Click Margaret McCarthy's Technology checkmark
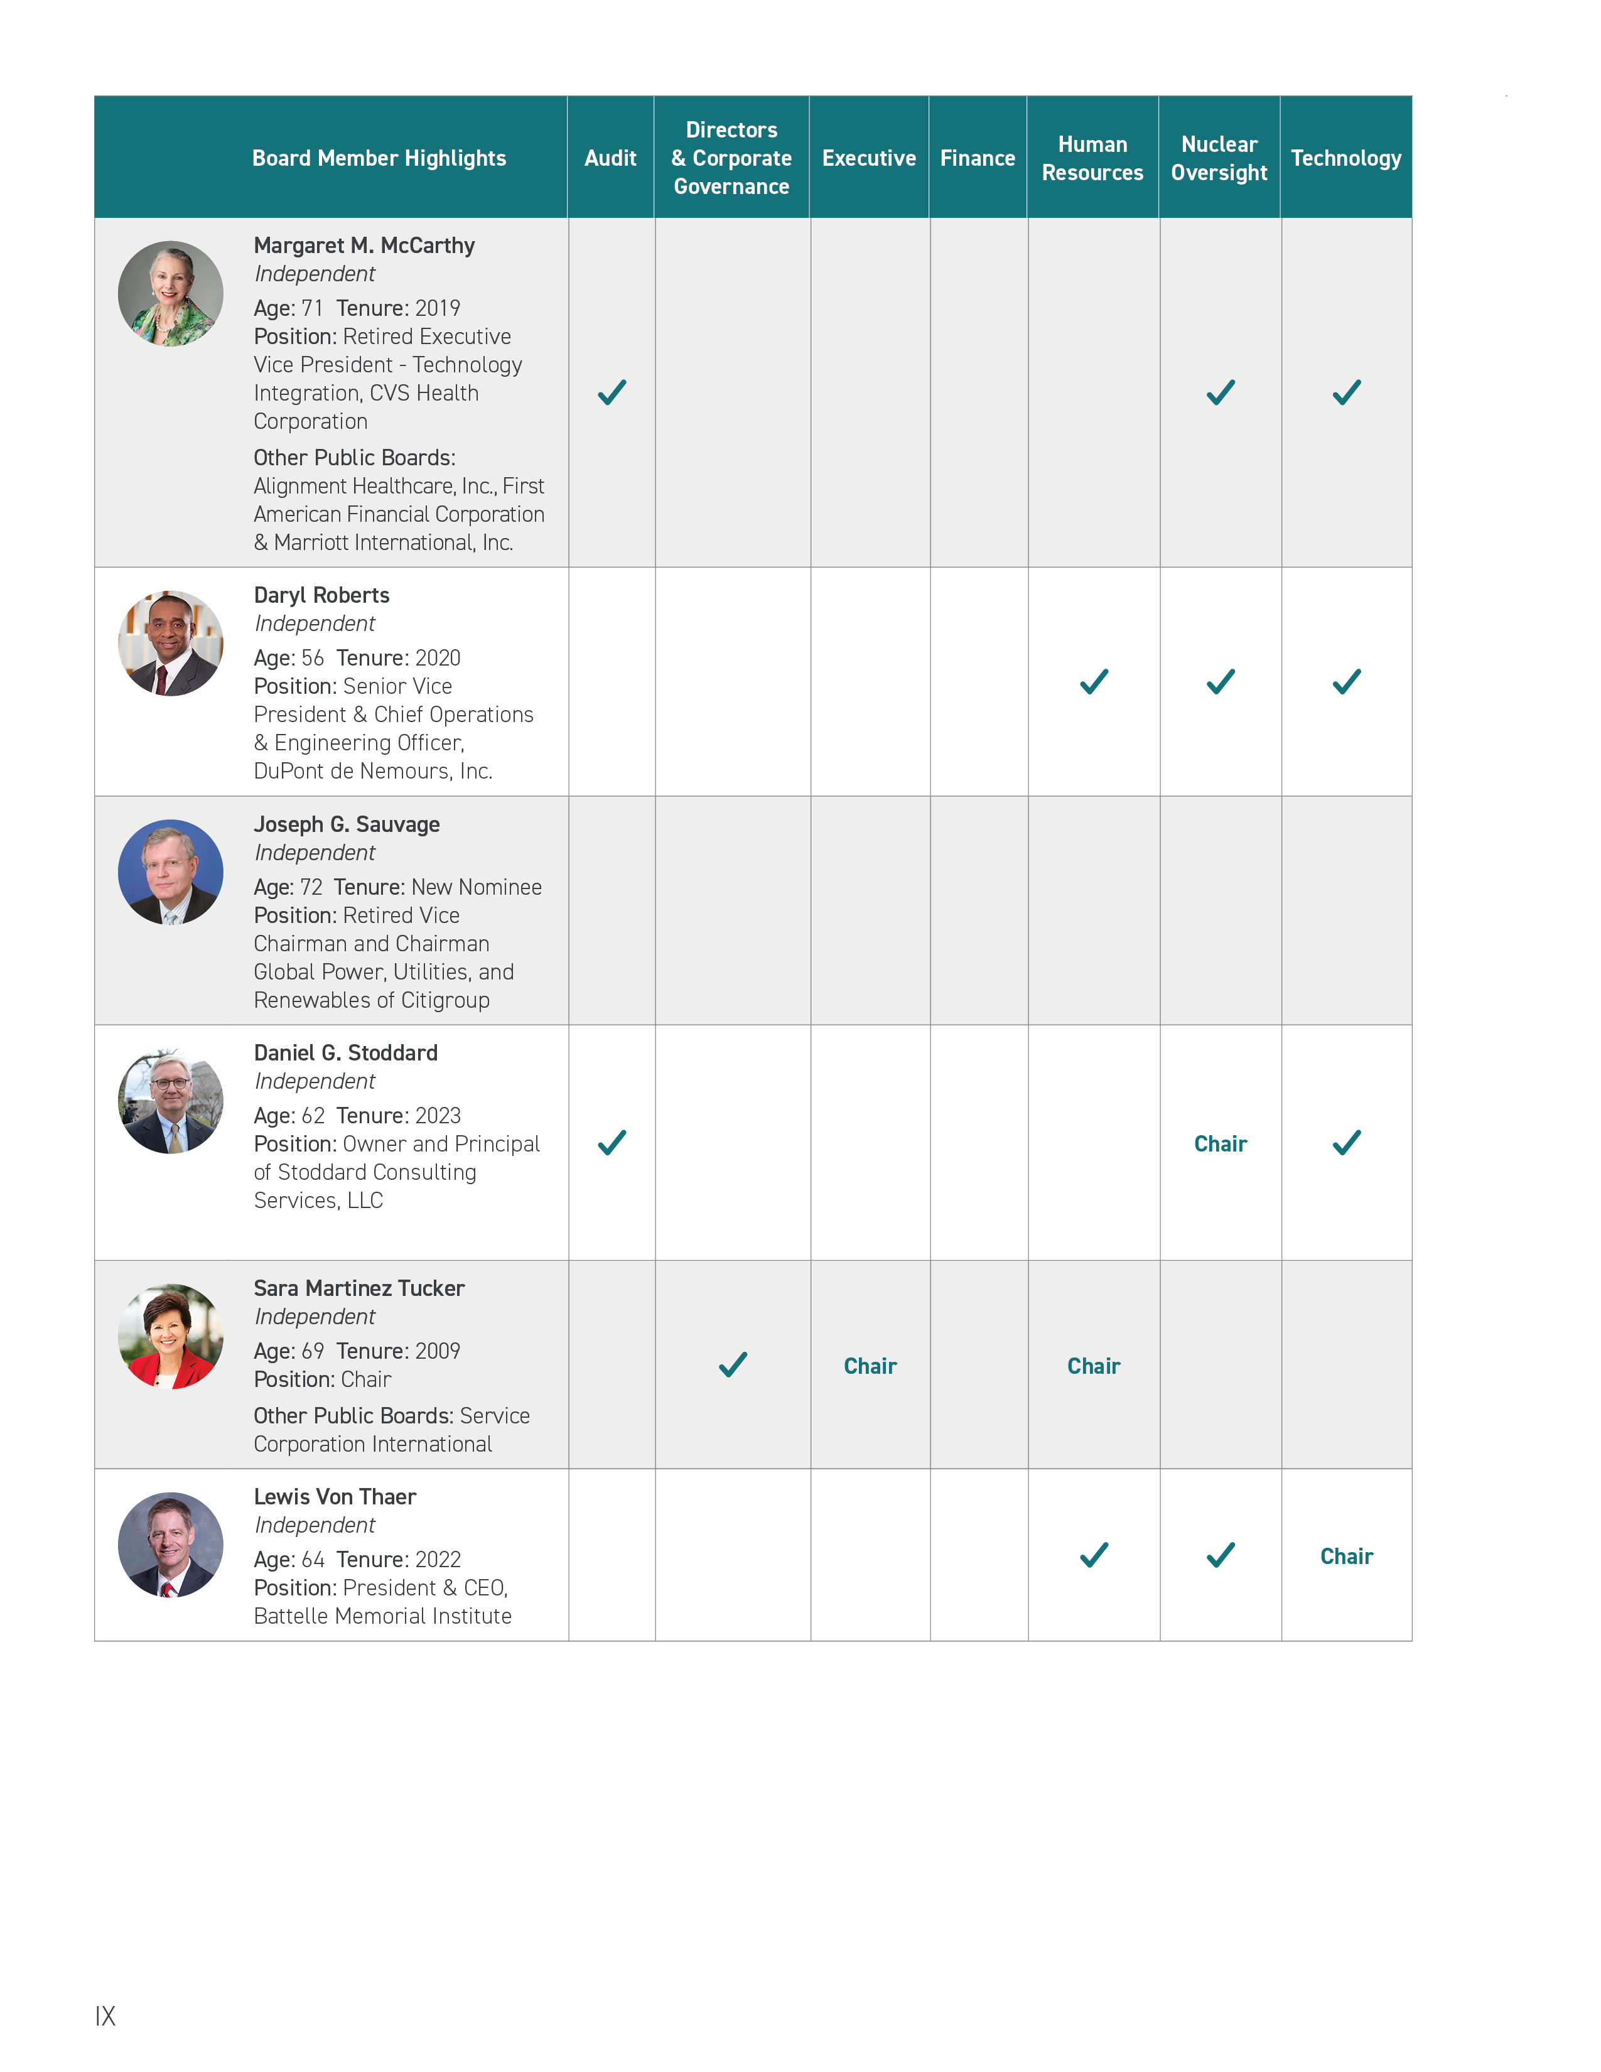1601x2072 pixels. [1346, 392]
